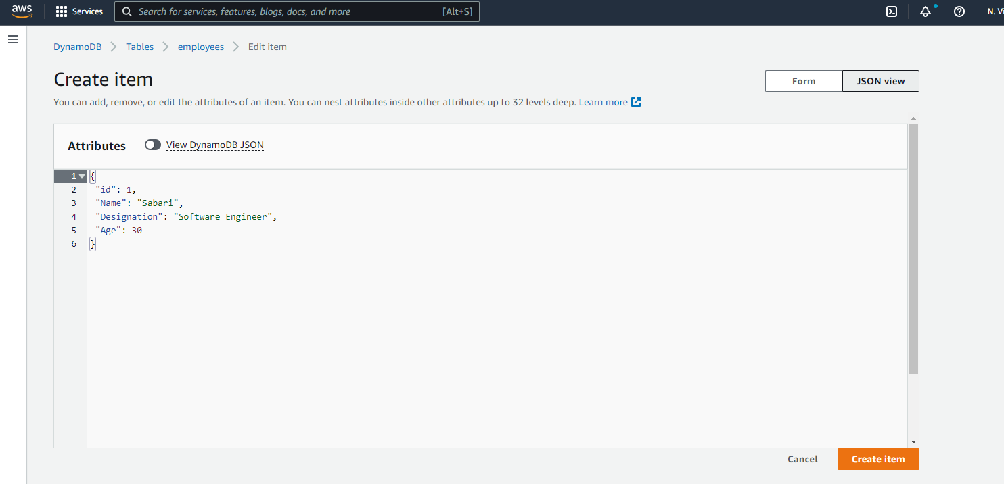Click the "Designation": "Software Engineer" line
This screenshot has height=484, width=1004.
pyautogui.click(x=186, y=217)
